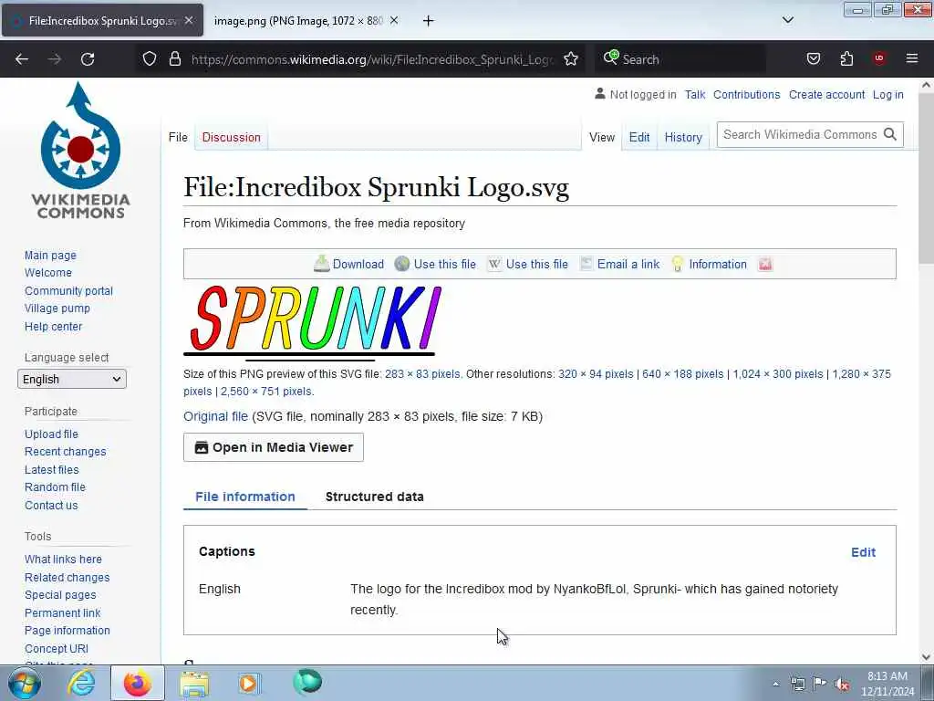Launch Internet Explorer from the taskbar
This screenshot has width=934, height=701.
81,684
